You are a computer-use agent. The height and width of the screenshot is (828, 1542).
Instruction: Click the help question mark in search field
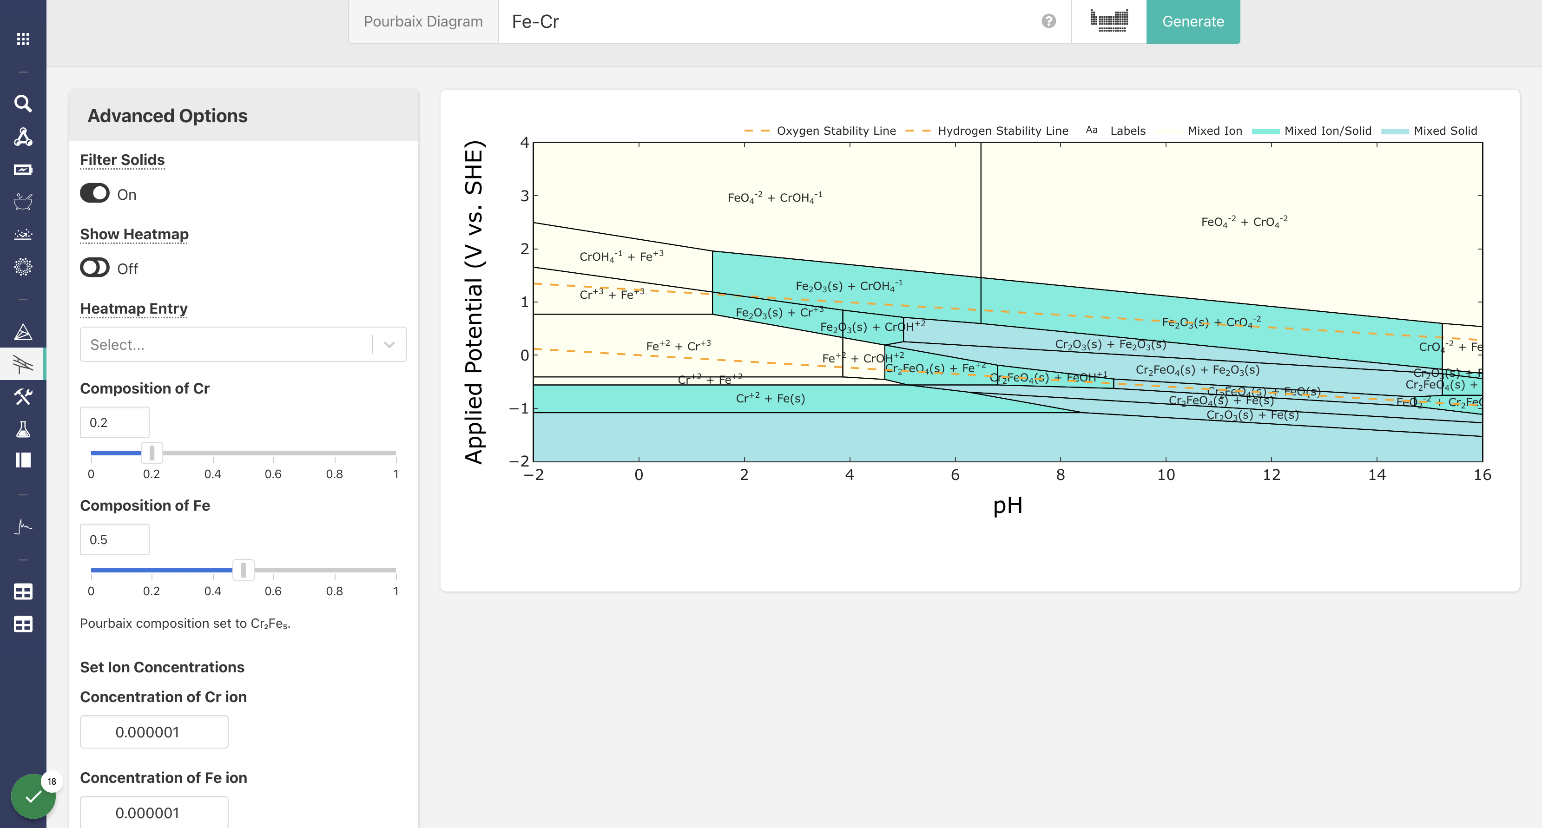click(1048, 21)
